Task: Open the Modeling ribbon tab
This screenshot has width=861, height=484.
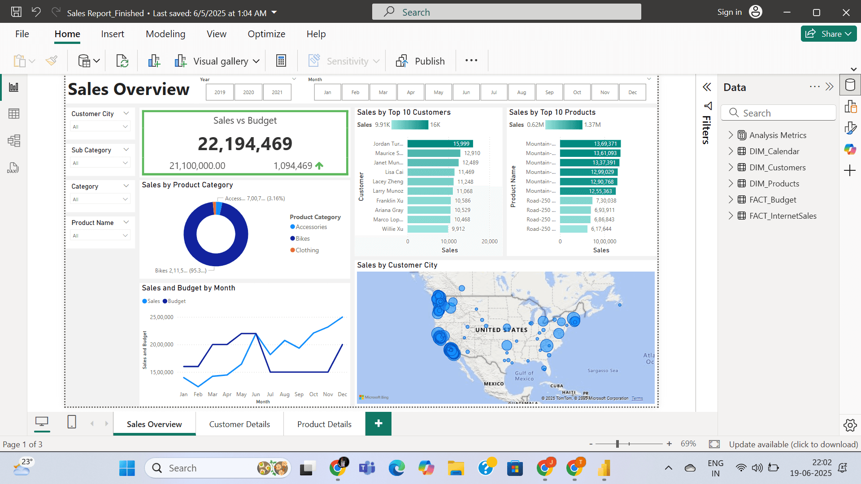Action: [x=165, y=34]
